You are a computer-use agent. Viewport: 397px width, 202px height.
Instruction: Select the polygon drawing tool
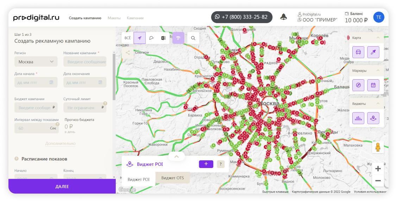pos(151,38)
